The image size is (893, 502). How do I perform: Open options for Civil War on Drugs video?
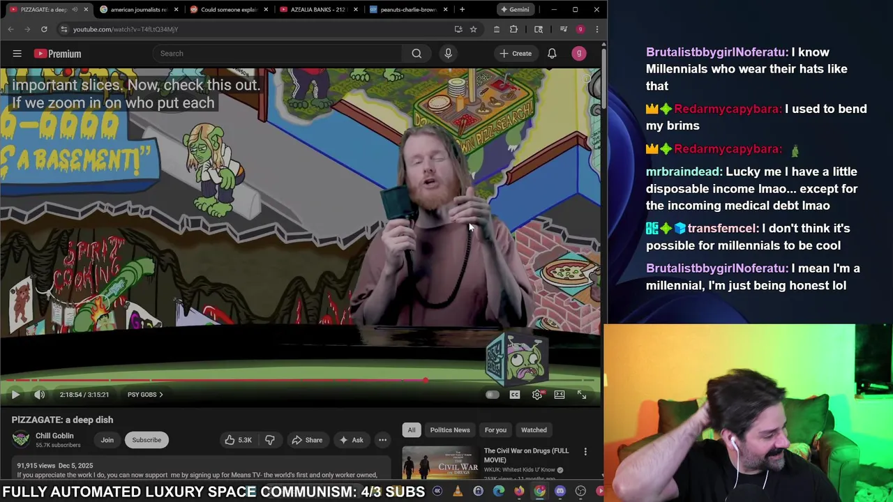585,452
